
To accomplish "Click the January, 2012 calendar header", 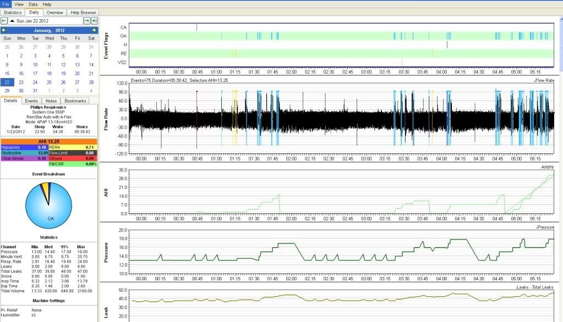I will (x=49, y=30).
